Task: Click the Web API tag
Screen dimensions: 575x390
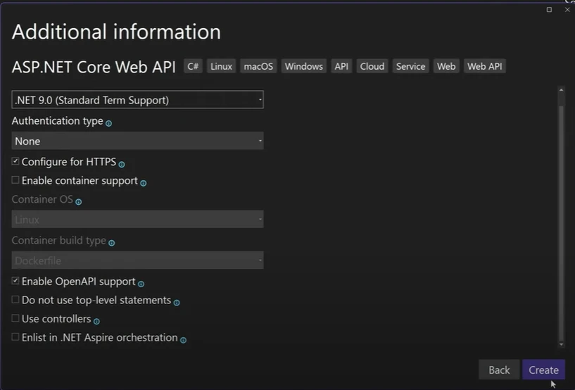Action: pos(485,66)
